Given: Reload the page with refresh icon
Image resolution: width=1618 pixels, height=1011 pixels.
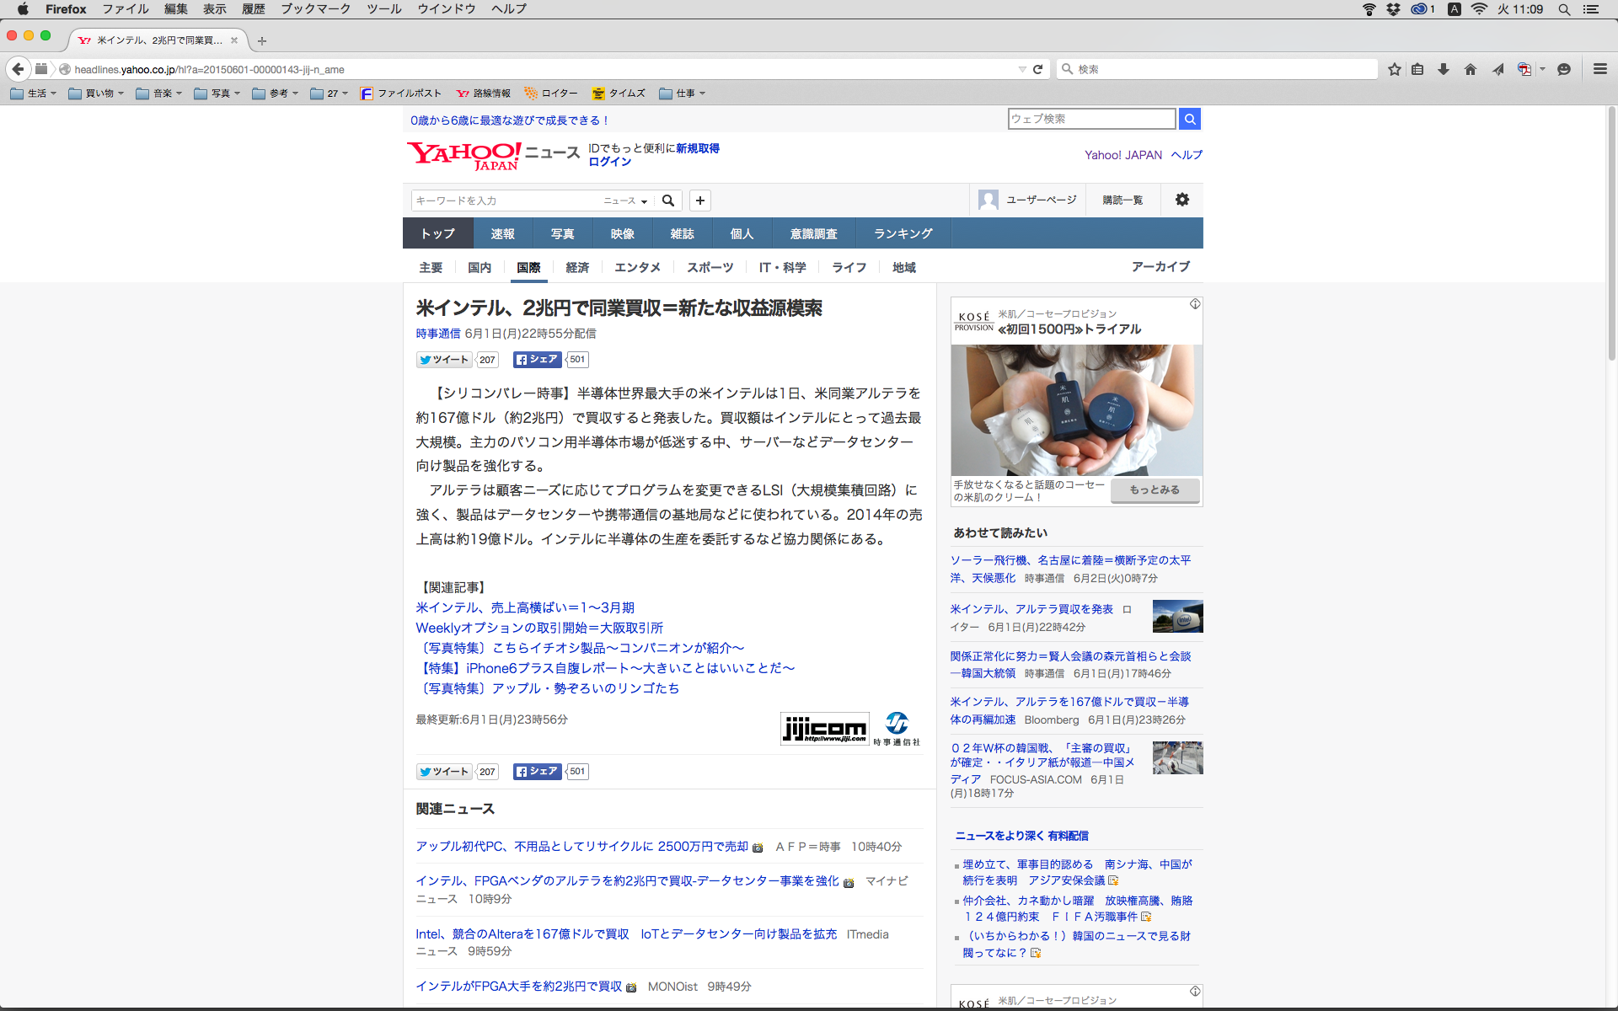Looking at the screenshot, I should click(1037, 69).
